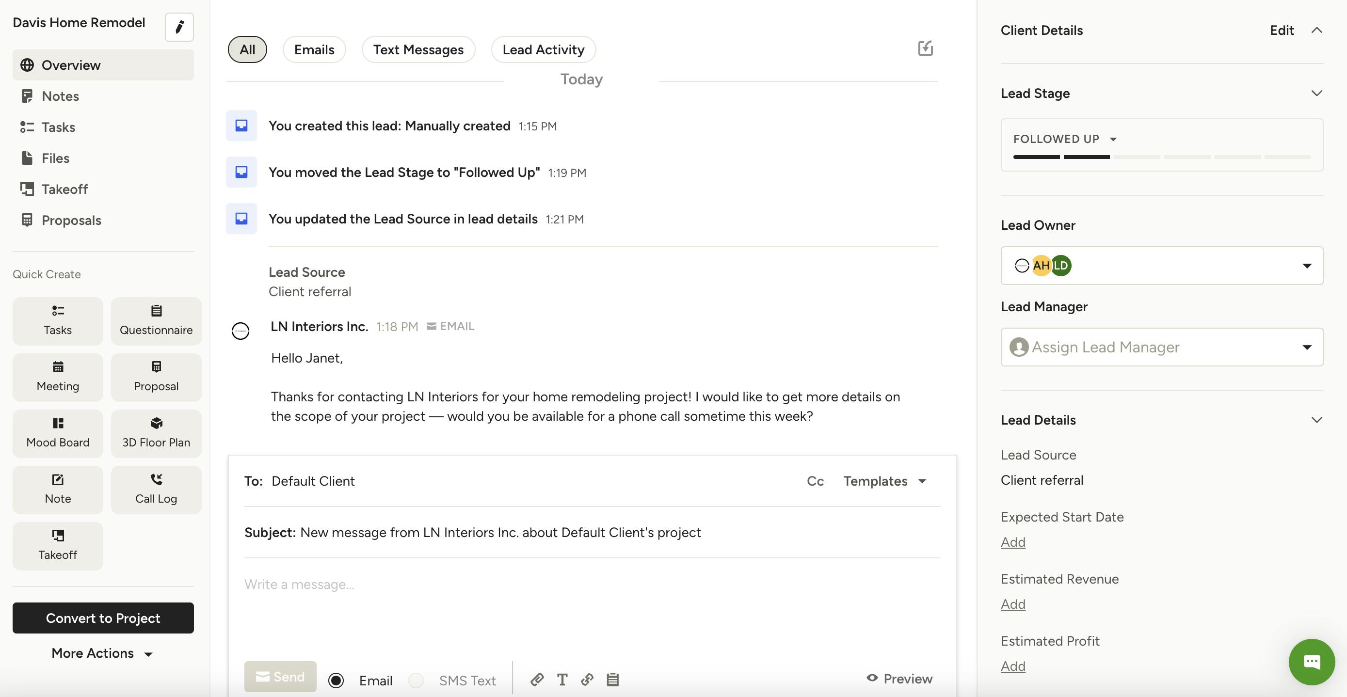Screen dimensions: 1347x697
Task: Open the Proposals section
Action: [x=103, y=220]
